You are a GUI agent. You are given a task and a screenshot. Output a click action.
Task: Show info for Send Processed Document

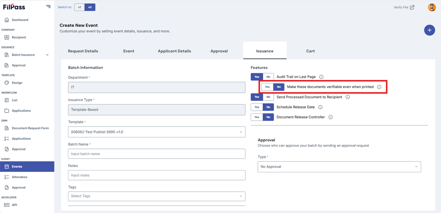(x=348, y=97)
